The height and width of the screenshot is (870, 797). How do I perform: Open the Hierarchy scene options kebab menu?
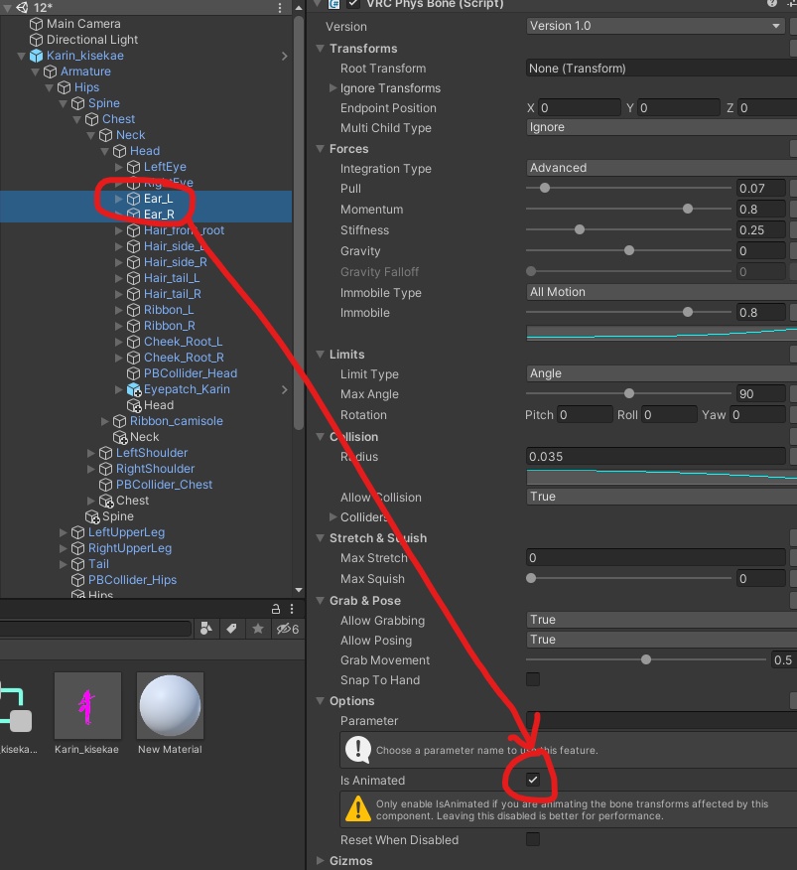point(280,8)
